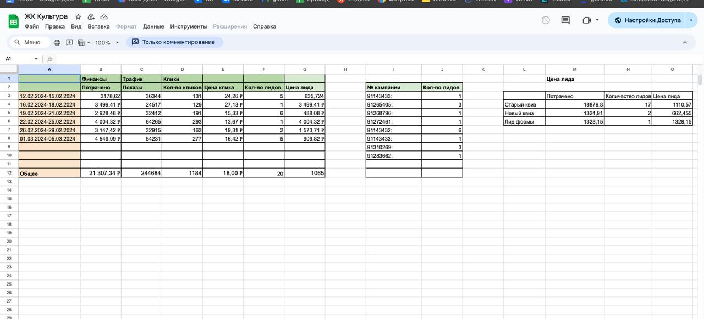This screenshot has width=704, height=319.
Task: Open the Файл menu
Action: point(31,26)
